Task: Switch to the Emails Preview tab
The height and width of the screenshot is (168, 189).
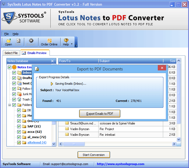Action: coord(35,53)
